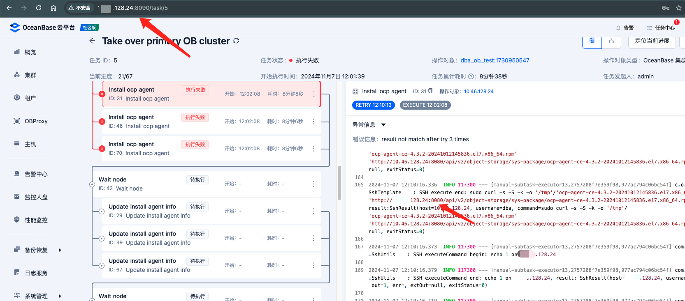Image resolution: width=685 pixels, height=301 pixels.
Task: Select the EXECUTE 12:02:08 execution
Action: tap(425, 105)
